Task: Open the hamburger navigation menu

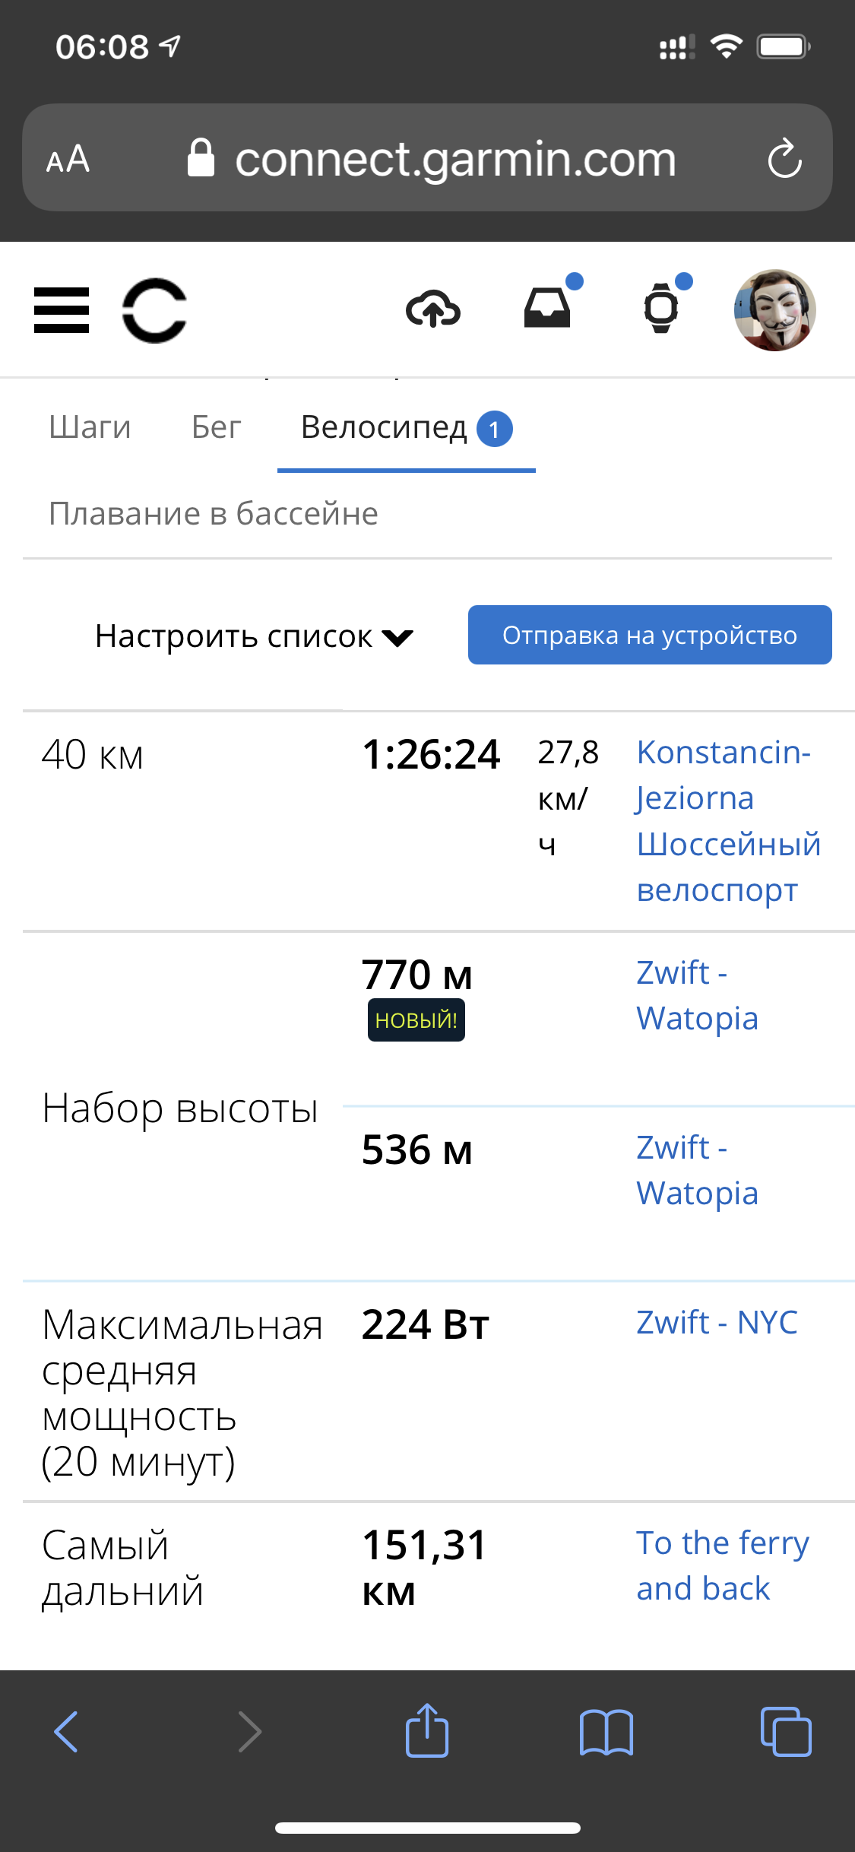Action: tap(62, 310)
